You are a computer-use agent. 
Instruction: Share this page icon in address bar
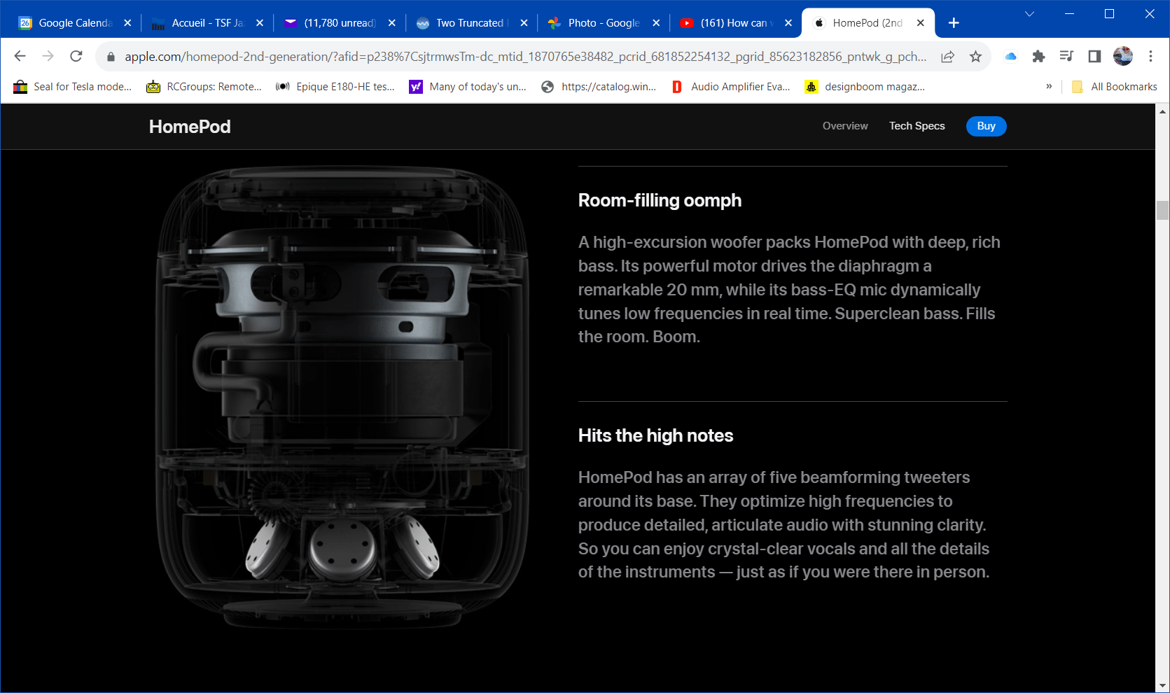947,57
